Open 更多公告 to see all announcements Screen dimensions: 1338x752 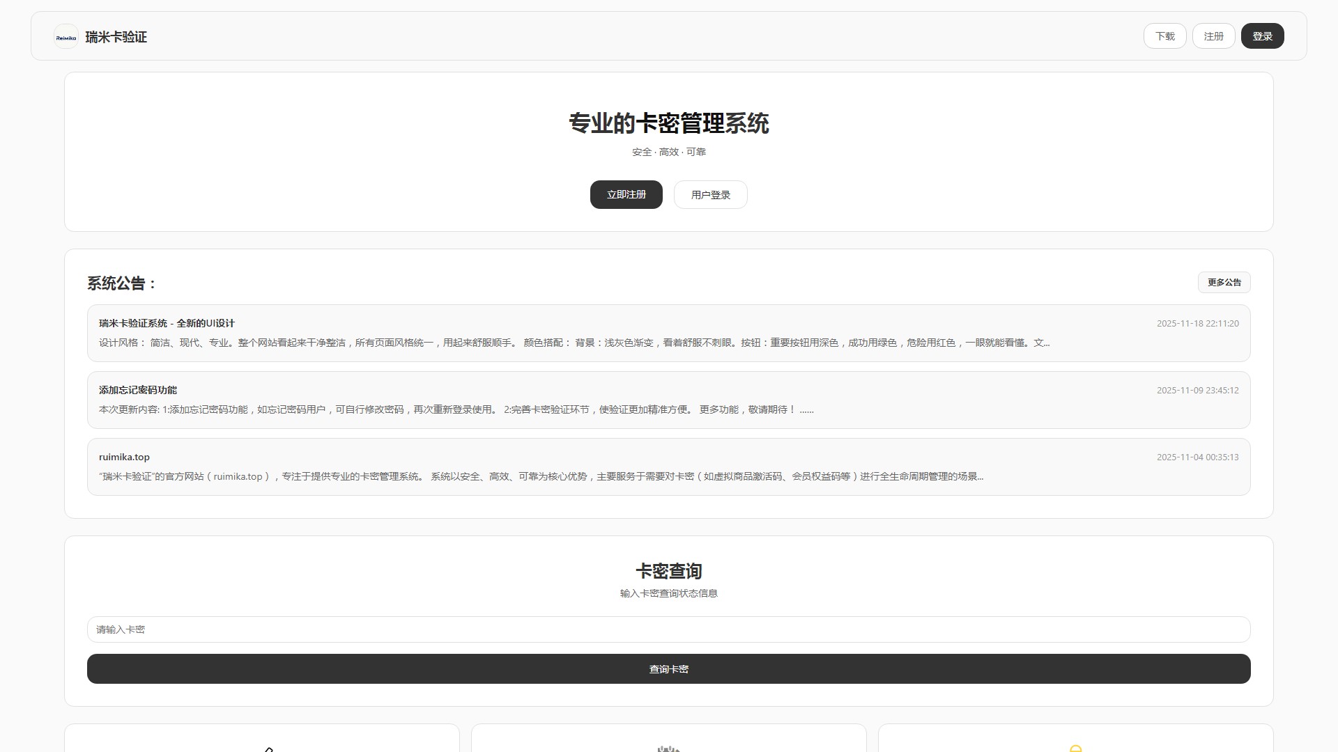pos(1224,282)
